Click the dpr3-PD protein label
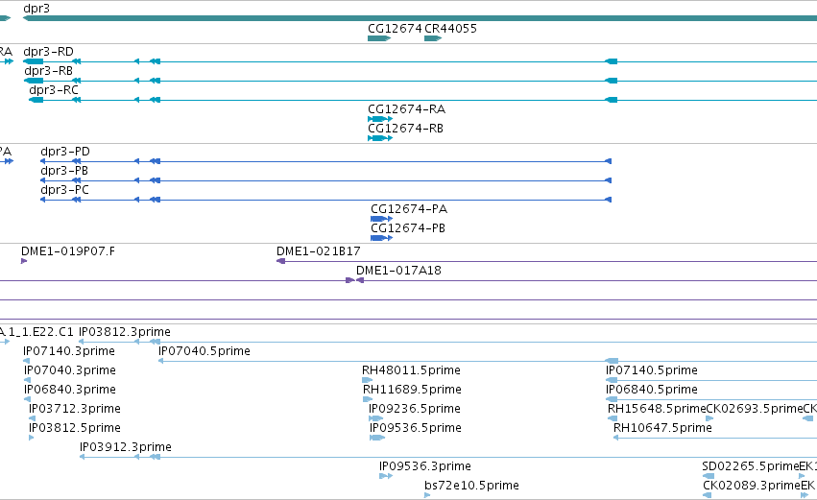The image size is (817, 500). (x=65, y=152)
